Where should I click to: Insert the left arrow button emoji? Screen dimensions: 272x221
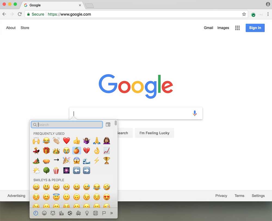tap(76, 171)
